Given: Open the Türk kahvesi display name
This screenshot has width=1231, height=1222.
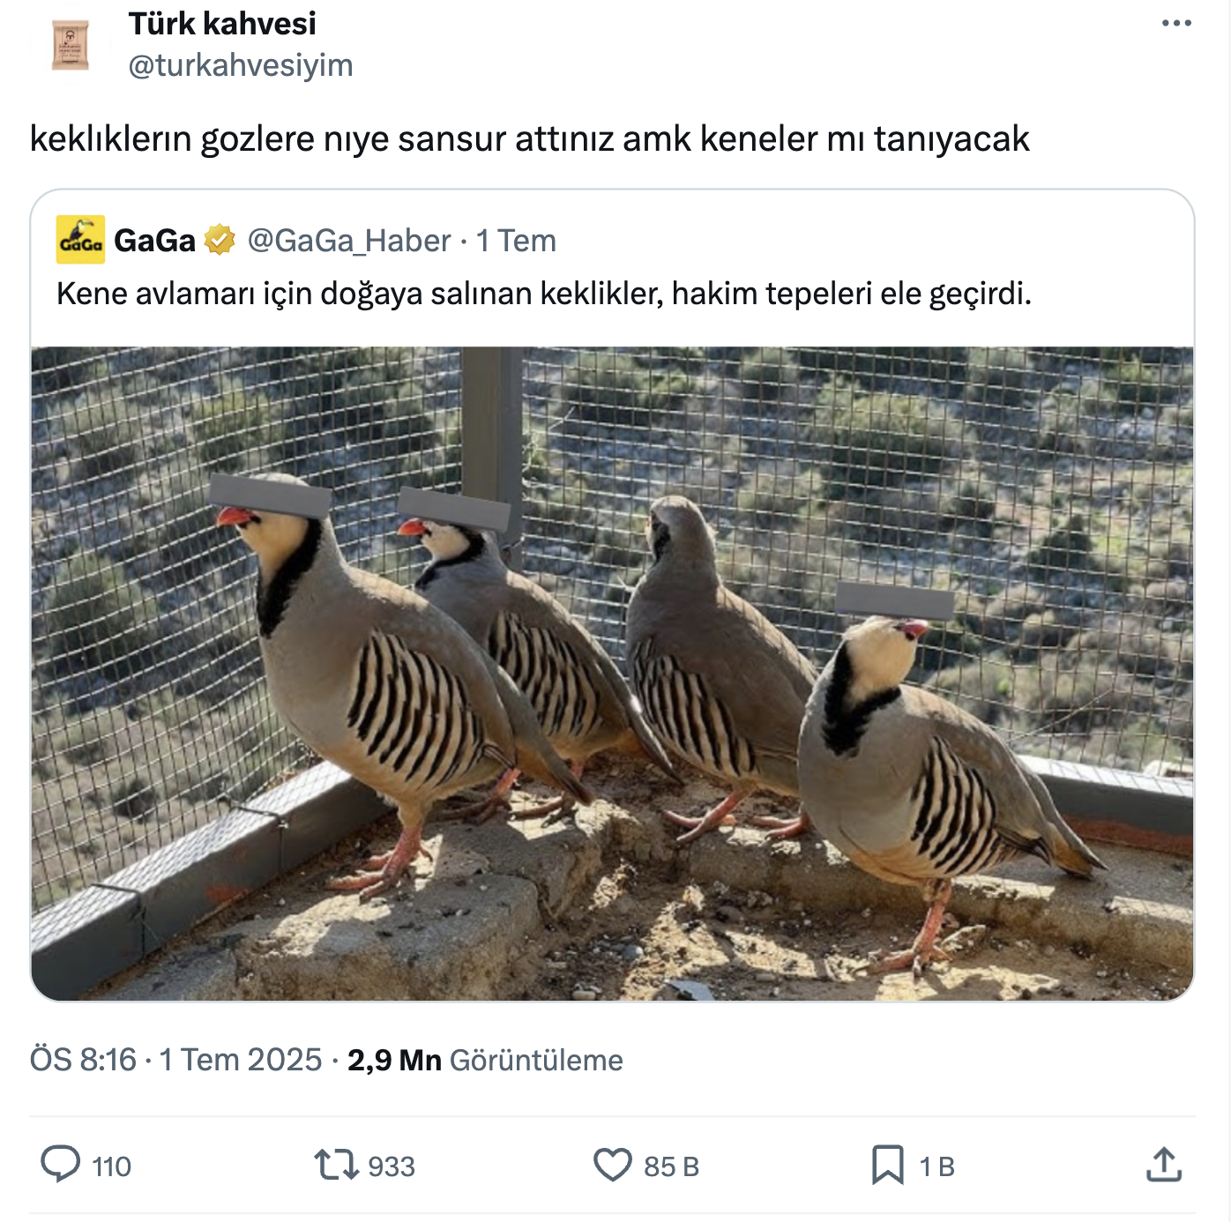Looking at the screenshot, I should tap(222, 24).
